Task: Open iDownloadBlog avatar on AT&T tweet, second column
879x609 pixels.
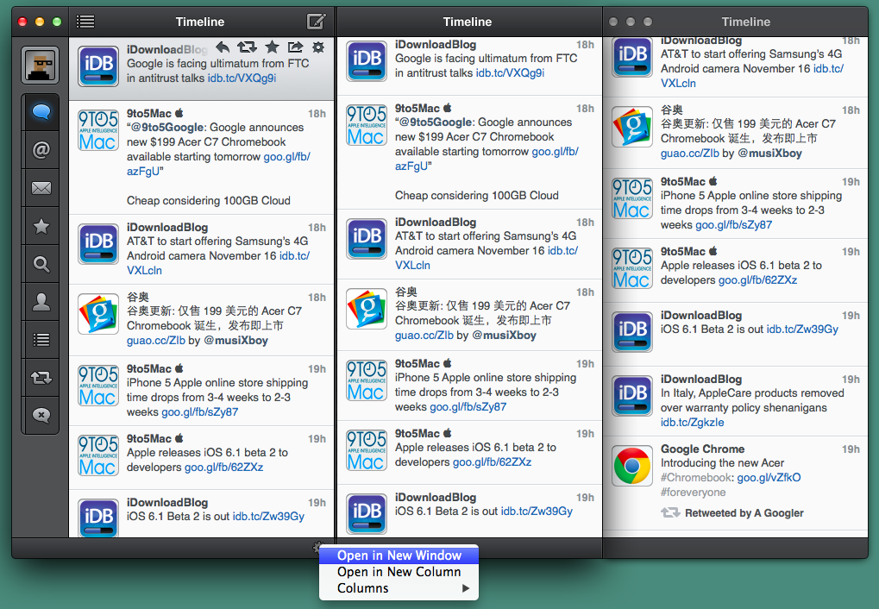Action: [366, 239]
